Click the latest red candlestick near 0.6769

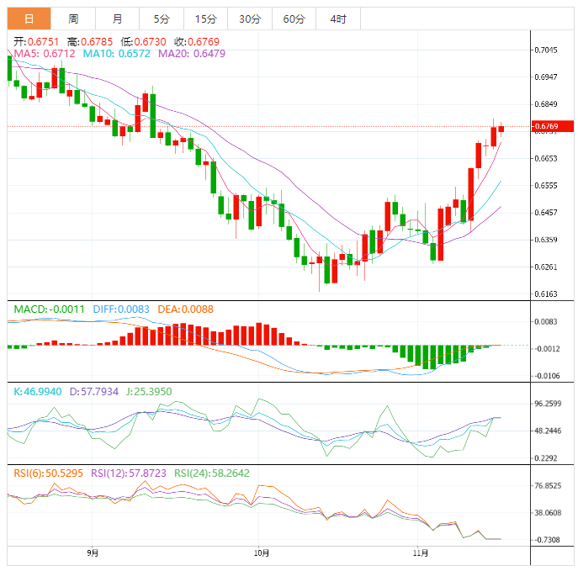coord(501,129)
